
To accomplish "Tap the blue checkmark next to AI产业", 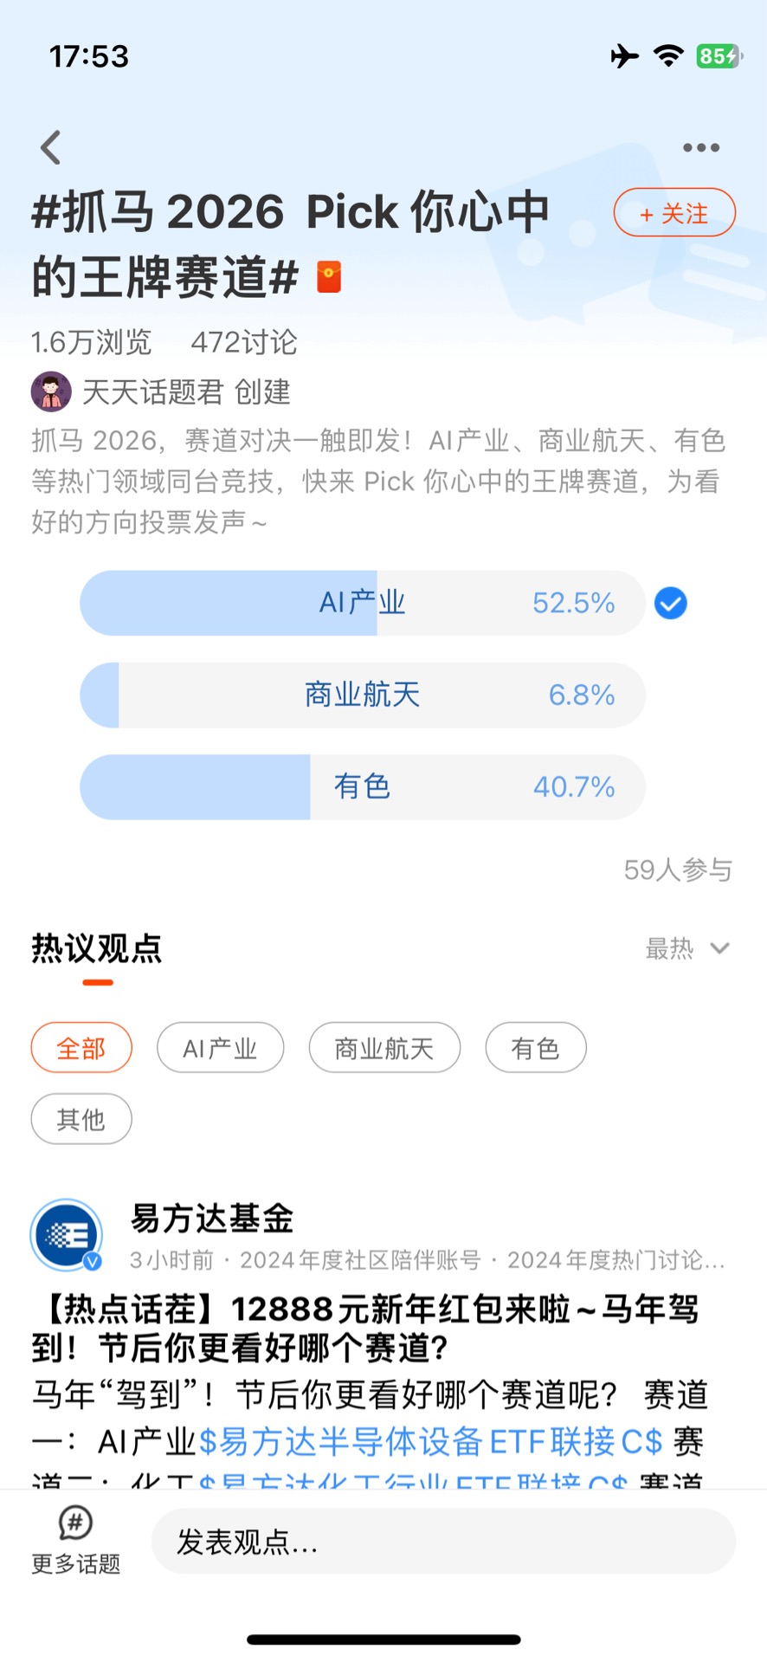I will [x=670, y=603].
